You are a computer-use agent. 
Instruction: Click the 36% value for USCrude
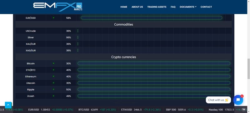coord(68,31)
